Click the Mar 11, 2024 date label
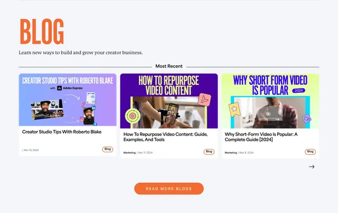Image resolution: width=338 pixels, height=213 pixels. coord(145,153)
